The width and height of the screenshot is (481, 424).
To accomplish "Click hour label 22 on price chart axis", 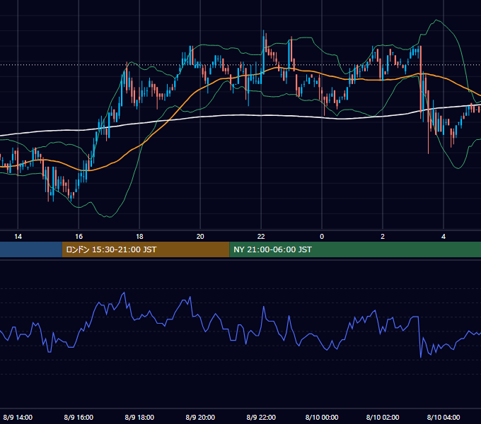I will click(261, 237).
